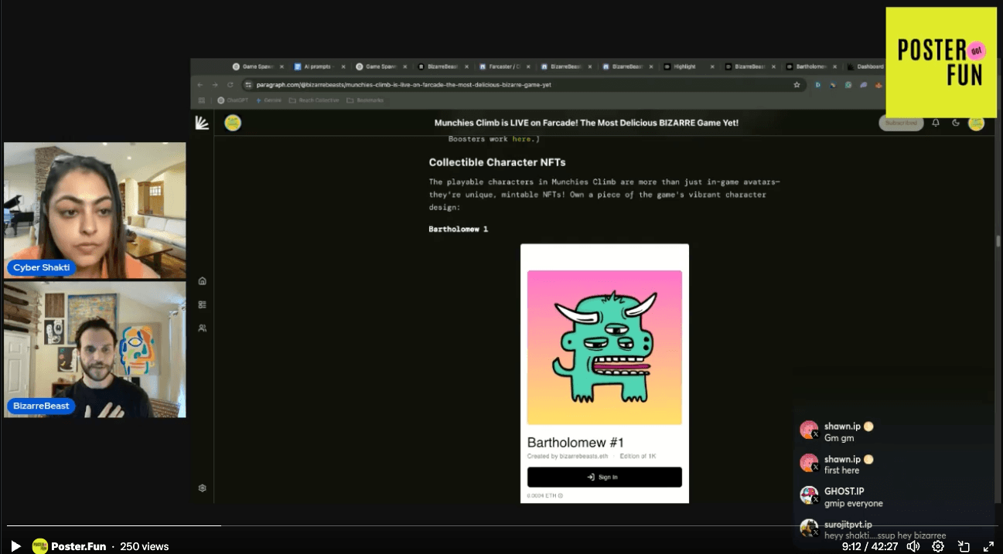Click the info icon beside 0.0004 ETH

[x=561, y=496]
